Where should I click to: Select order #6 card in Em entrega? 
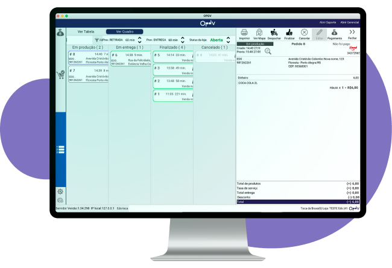tap(130, 57)
